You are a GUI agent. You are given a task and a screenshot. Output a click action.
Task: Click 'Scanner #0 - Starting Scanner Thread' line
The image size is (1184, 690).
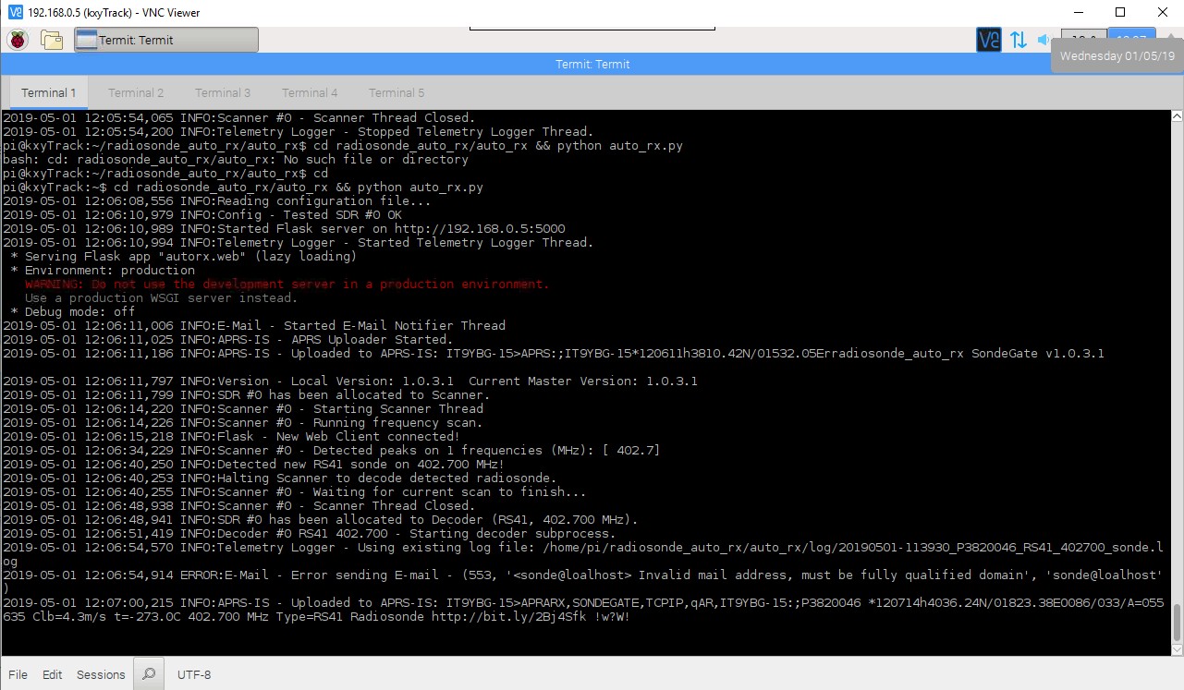pos(243,408)
